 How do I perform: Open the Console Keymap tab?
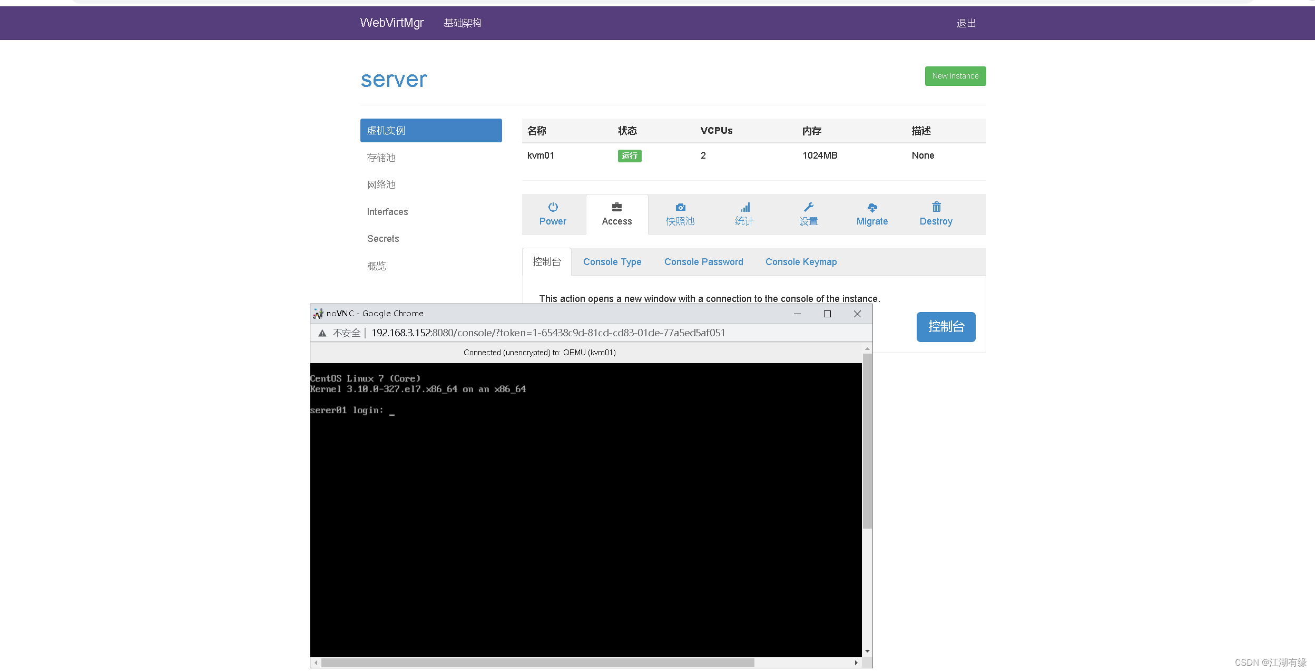(800, 262)
